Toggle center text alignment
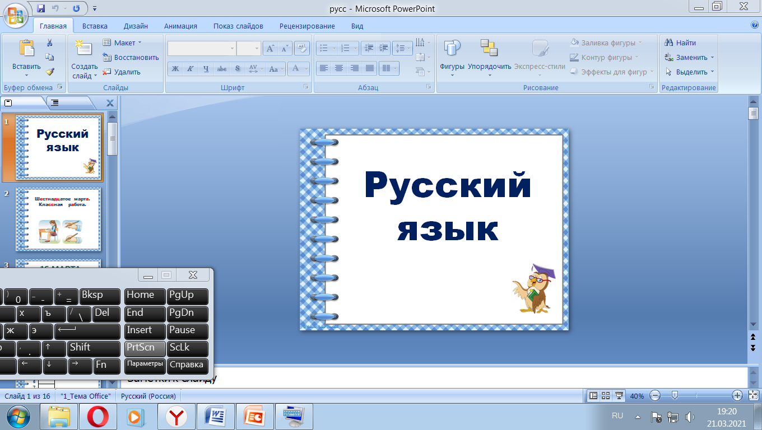This screenshot has width=762, height=430. 339,68
